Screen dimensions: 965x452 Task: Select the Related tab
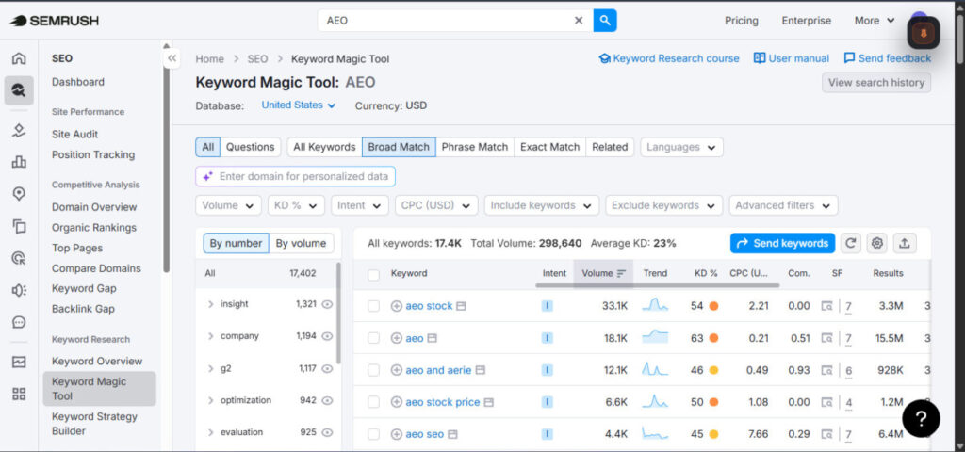pos(610,147)
